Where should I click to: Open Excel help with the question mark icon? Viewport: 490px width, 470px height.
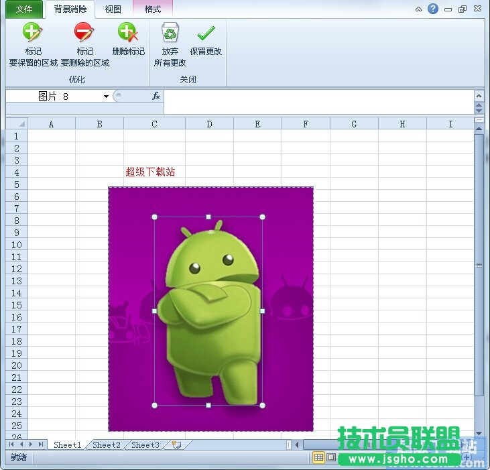(433, 9)
